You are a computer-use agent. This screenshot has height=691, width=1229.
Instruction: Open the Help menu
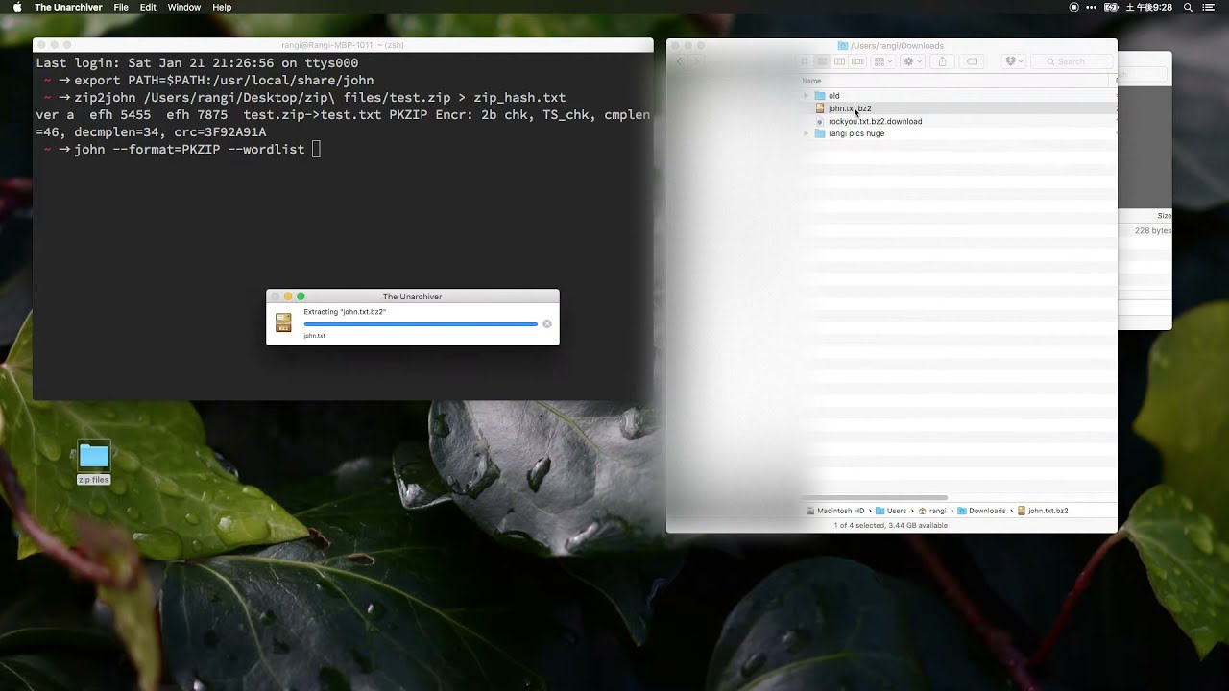222,7
